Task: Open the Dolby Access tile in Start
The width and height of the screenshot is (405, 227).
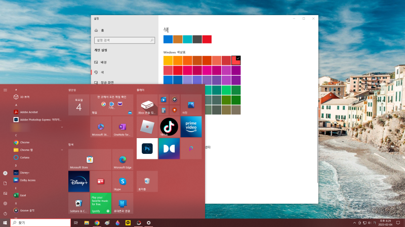Action: click(x=169, y=148)
